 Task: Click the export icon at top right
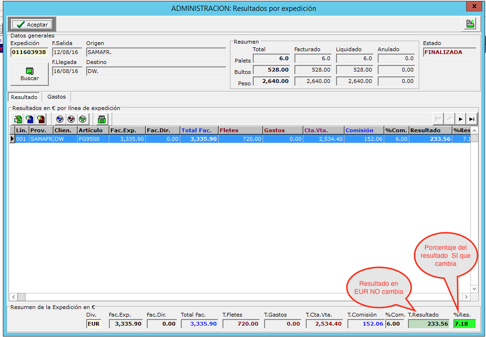point(470,24)
